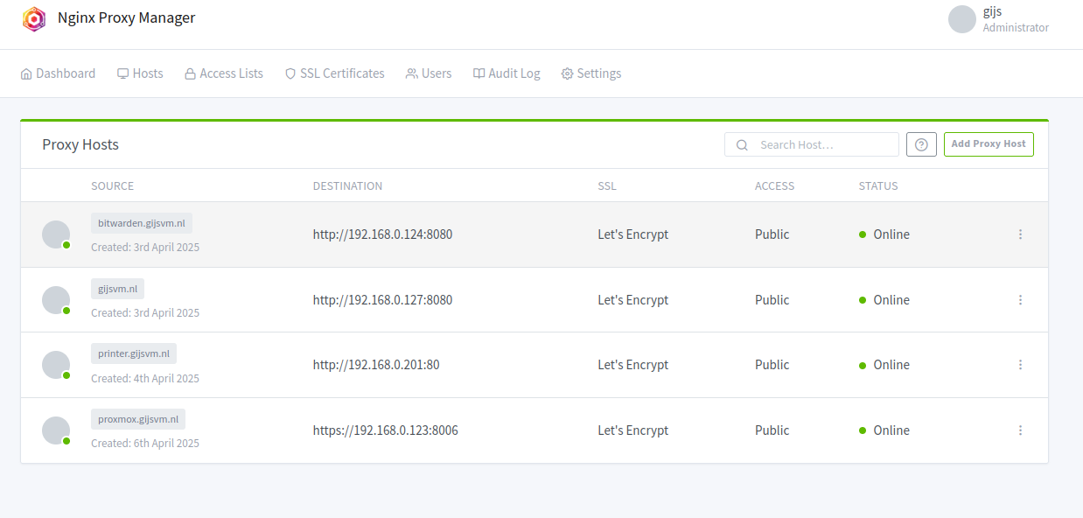This screenshot has width=1083, height=518.
Task: Click avatar of proxmox.gijsvm.nl host row
Action: click(56, 430)
